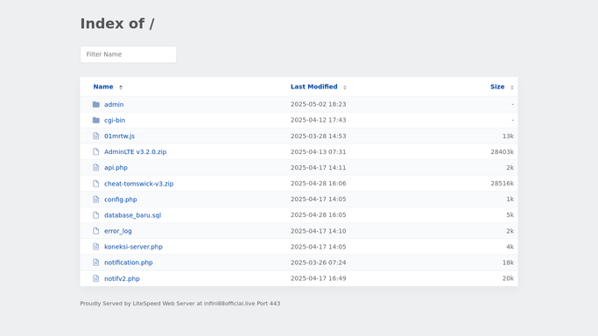
Task: Toggle the sort arrows next to Name
Action: point(121,87)
